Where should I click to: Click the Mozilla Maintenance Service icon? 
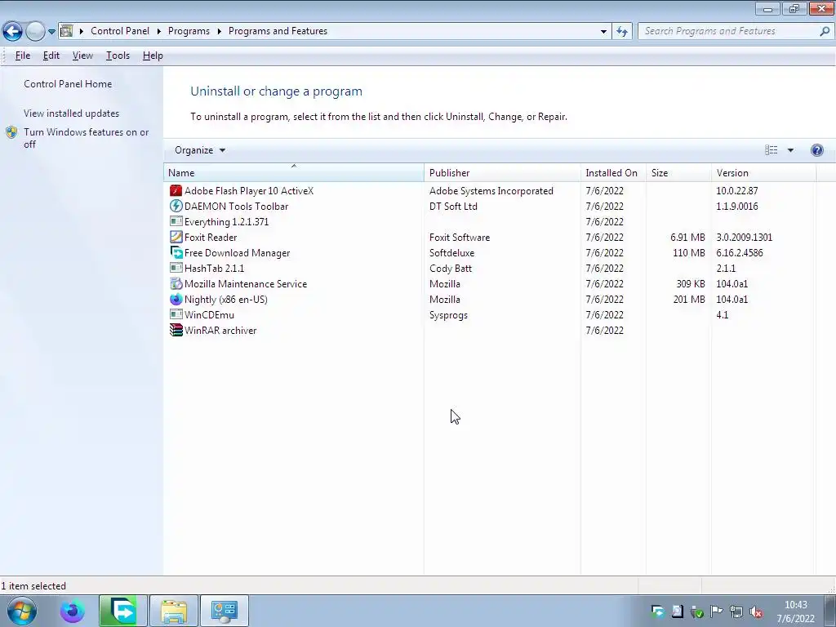point(176,283)
